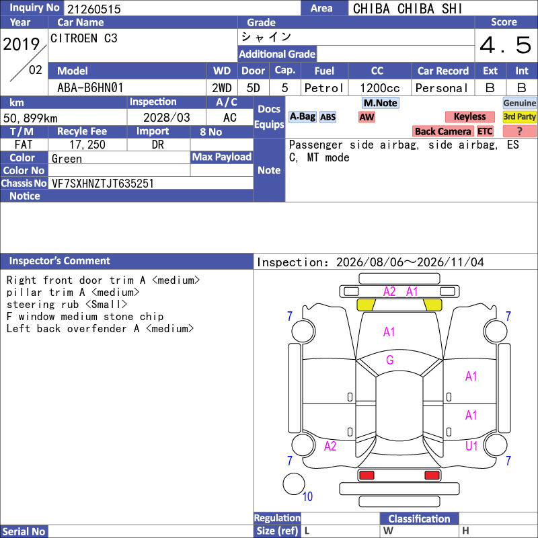This screenshot has width=538, height=538.
Task: Click the G mark on the windshield
Action: click(x=390, y=360)
